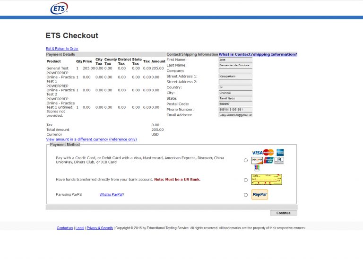Screen dimensions: 363x259
Task: Click the Diners Club logo
Action: coord(279,160)
